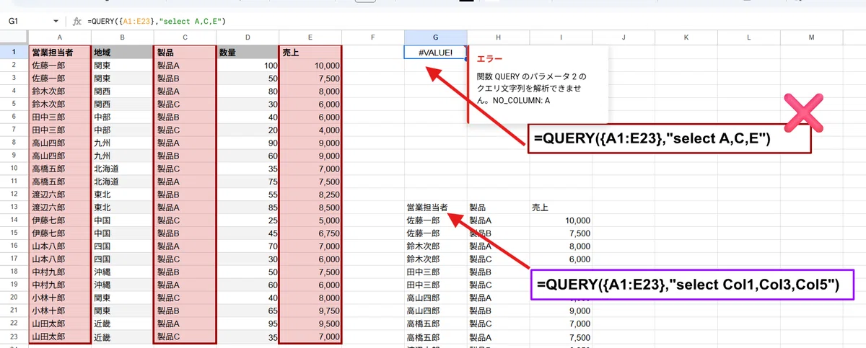Select quantity cell with value 25
This screenshot has height=348, width=866.
(x=248, y=220)
